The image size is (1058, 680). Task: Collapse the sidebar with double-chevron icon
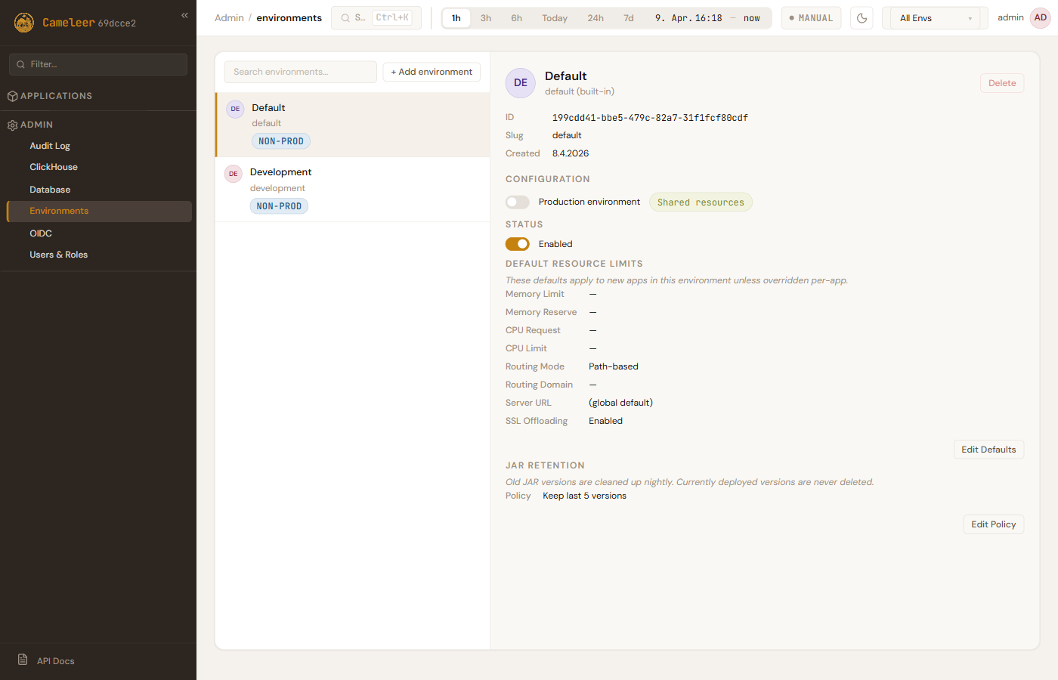coord(184,15)
